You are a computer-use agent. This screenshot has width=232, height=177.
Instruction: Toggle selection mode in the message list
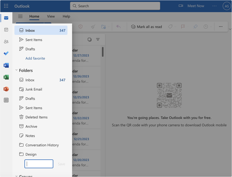click(89, 39)
